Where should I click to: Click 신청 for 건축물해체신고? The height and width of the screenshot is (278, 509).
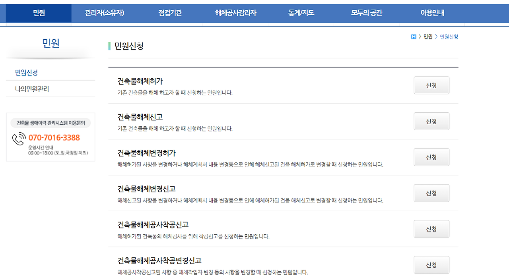(431, 121)
